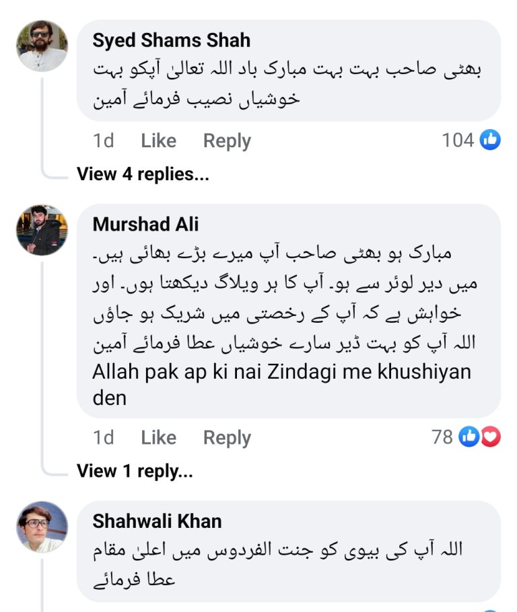
Task: Click the heart reaction icon on Murshad Ali's comment
Action: point(492,437)
